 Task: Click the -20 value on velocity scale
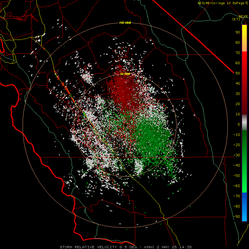click(x=237, y=145)
